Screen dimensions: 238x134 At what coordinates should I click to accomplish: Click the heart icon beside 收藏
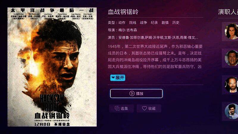pos(144,108)
